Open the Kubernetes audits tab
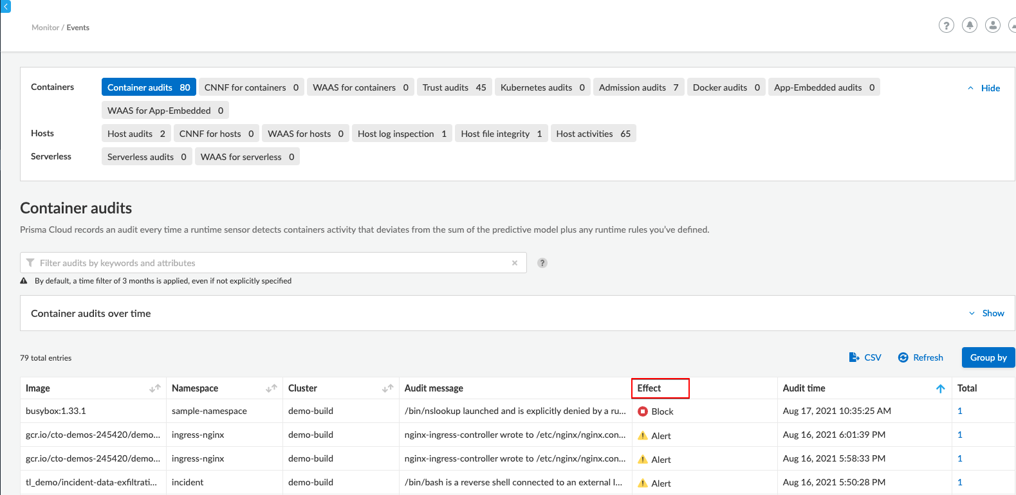The image size is (1016, 495). pyautogui.click(x=542, y=87)
